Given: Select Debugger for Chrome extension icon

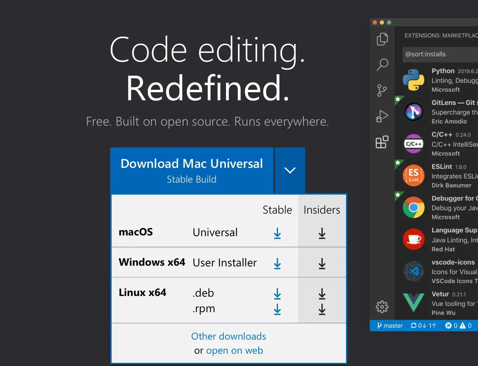Looking at the screenshot, I should point(414,207).
